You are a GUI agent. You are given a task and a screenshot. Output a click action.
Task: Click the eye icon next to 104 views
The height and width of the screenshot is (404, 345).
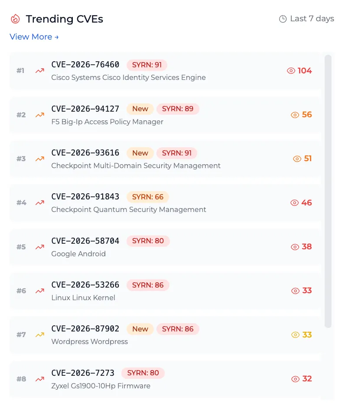(291, 71)
